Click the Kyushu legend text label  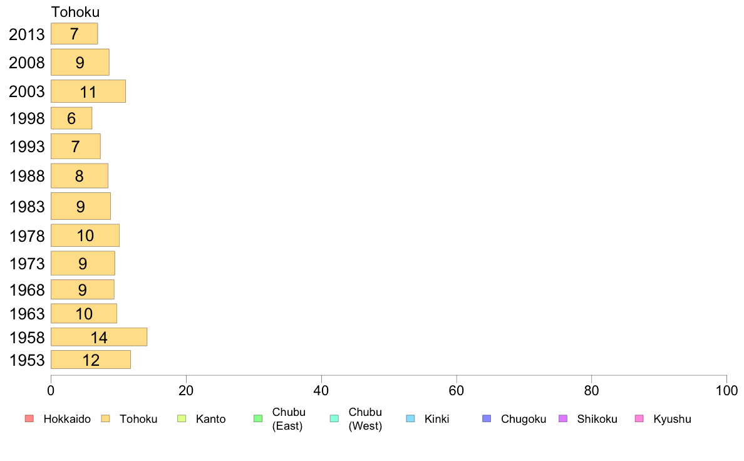pos(673,419)
